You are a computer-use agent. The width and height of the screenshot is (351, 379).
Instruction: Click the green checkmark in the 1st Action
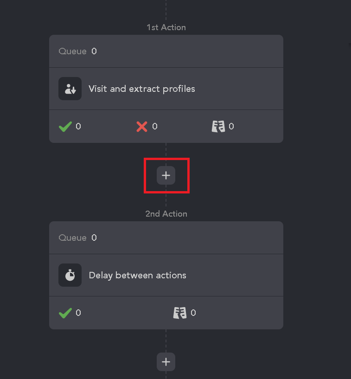65,127
